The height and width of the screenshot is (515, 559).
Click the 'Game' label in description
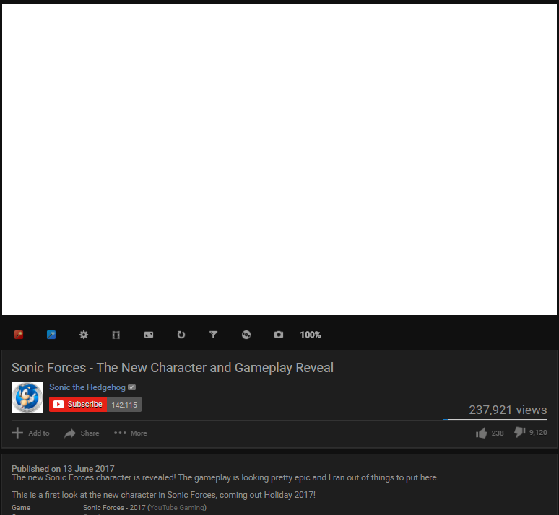pyautogui.click(x=21, y=507)
